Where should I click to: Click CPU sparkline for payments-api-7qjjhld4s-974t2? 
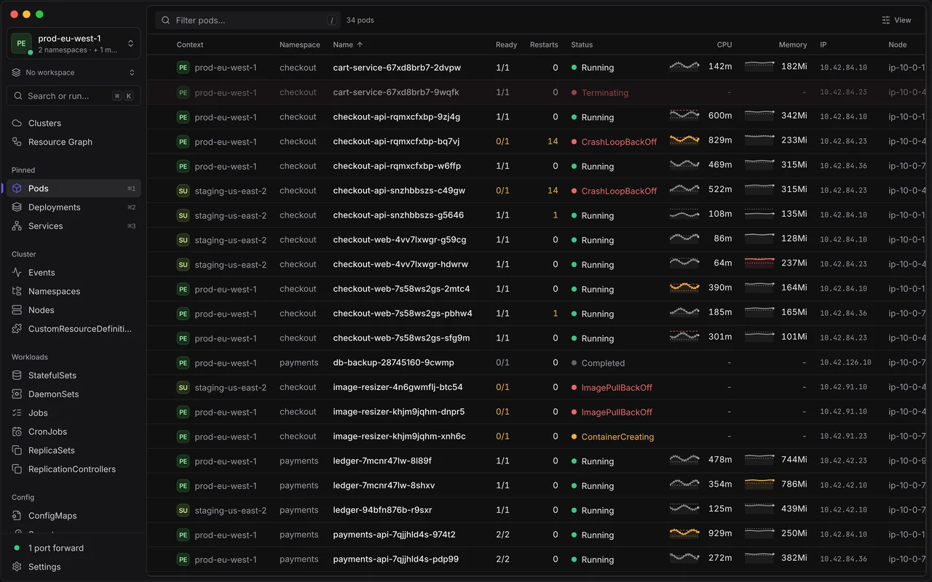(x=684, y=533)
